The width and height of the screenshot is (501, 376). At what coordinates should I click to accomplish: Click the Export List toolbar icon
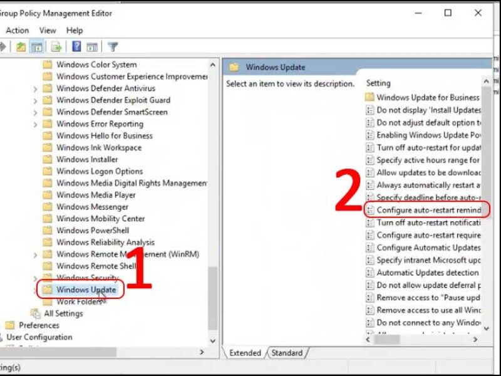point(56,46)
